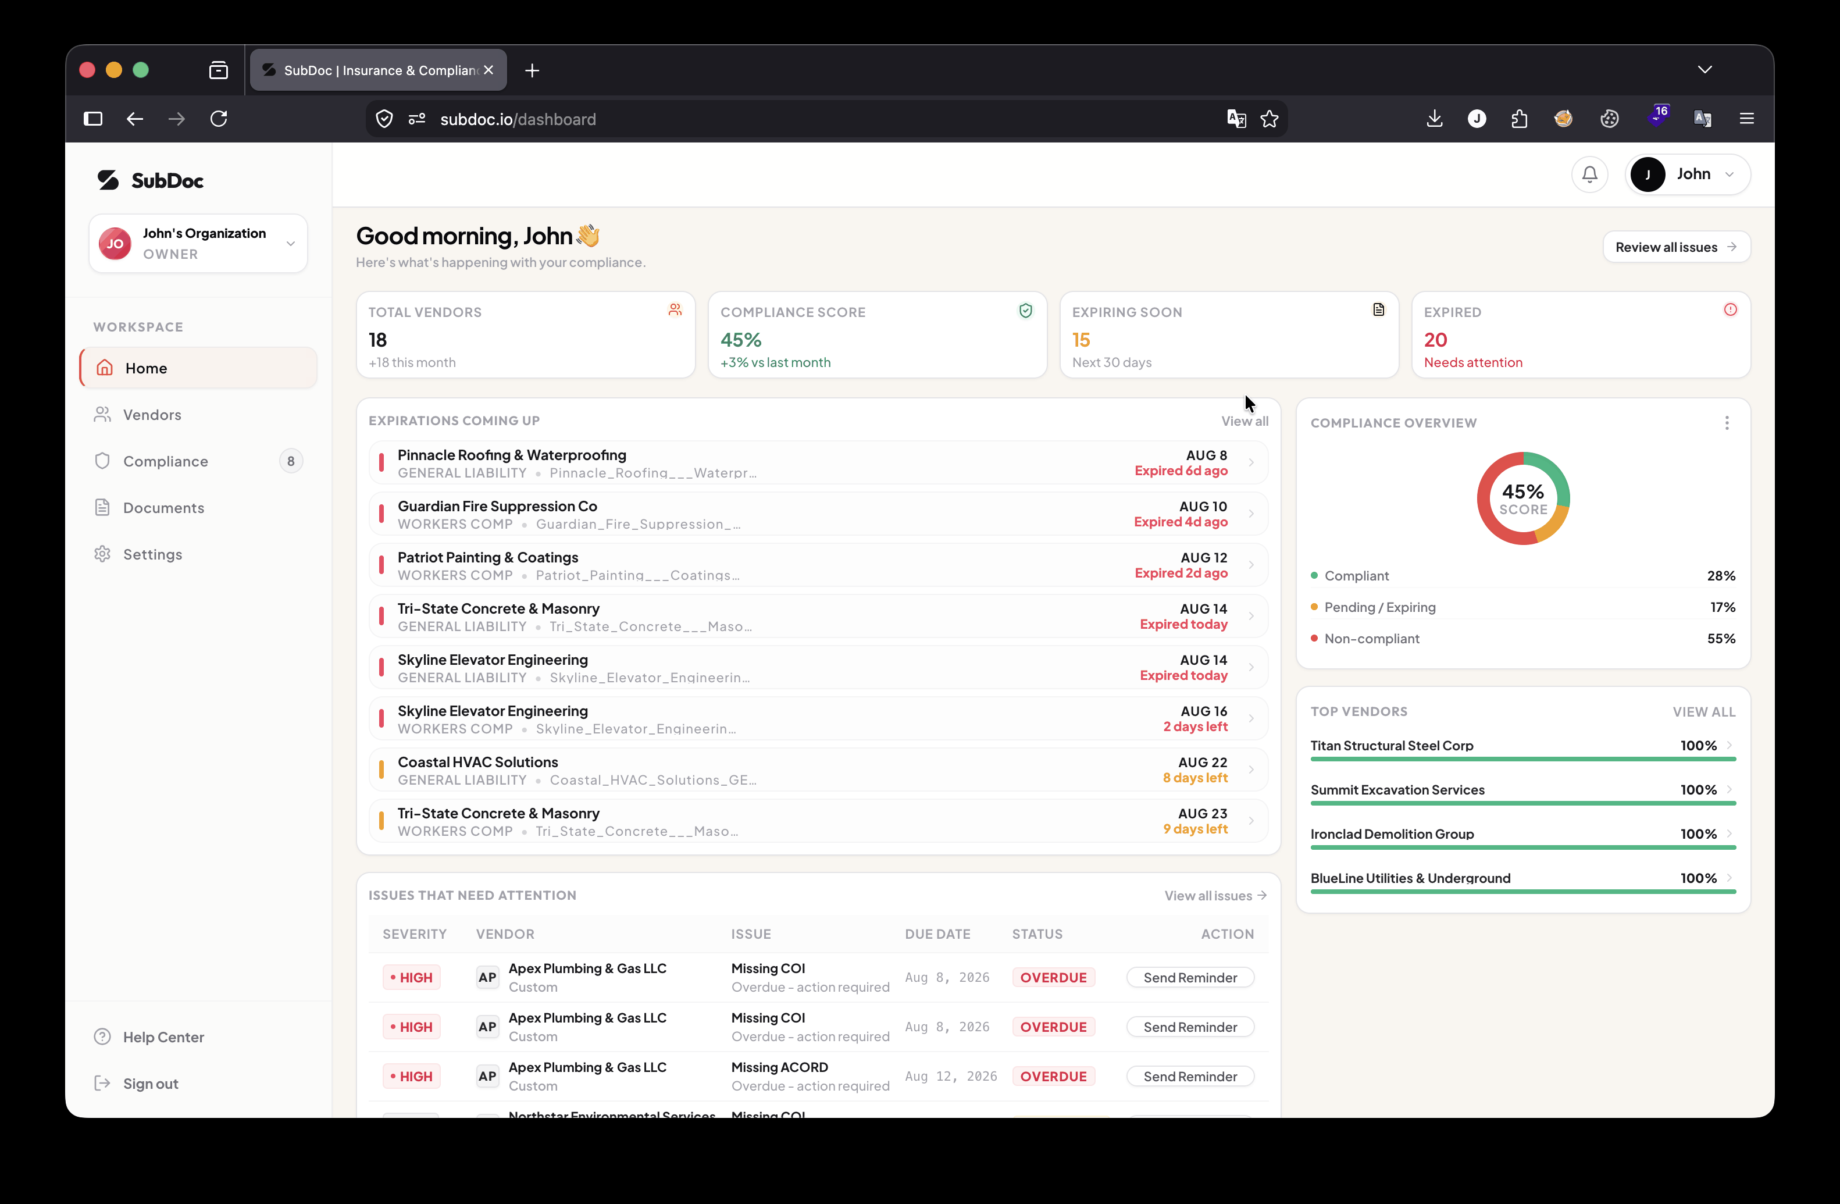This screenshot has height=1204, width=1840.
Task: Go back with browser back arrow
Action: coord(134,118)
